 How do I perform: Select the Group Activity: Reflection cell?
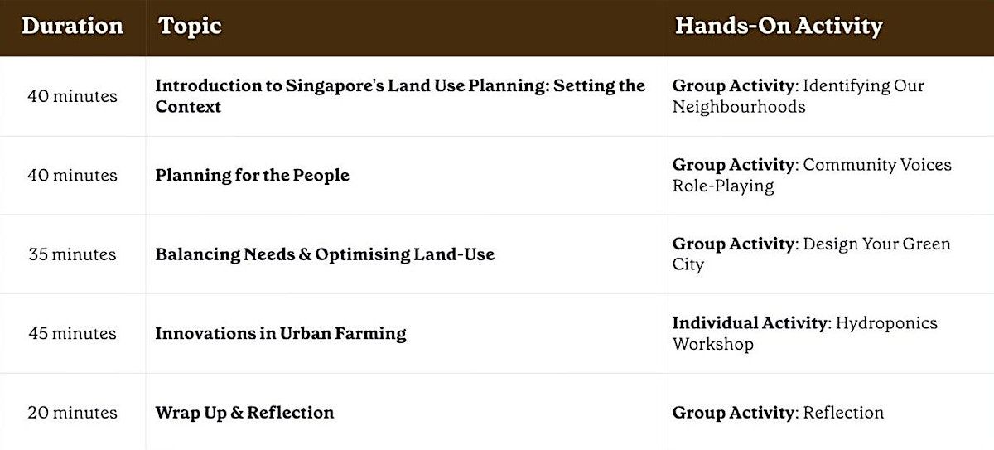point(778,413)
